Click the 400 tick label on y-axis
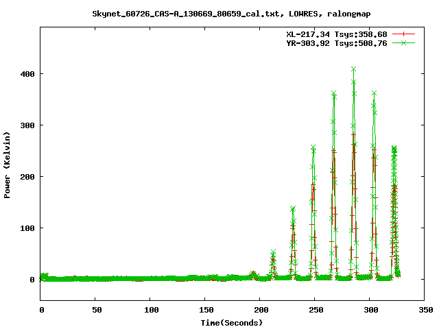This screenshot has width=439, height=329. point(27,74)
